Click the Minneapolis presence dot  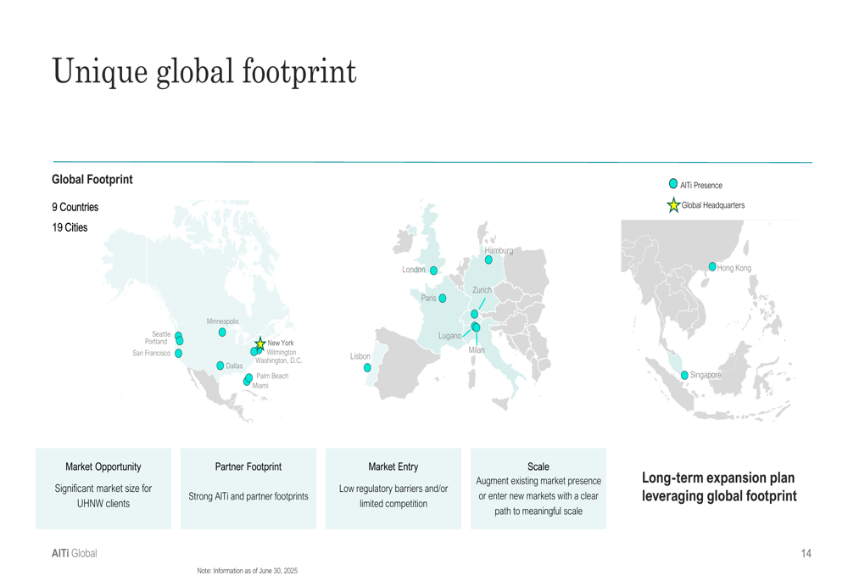[222, 332]
